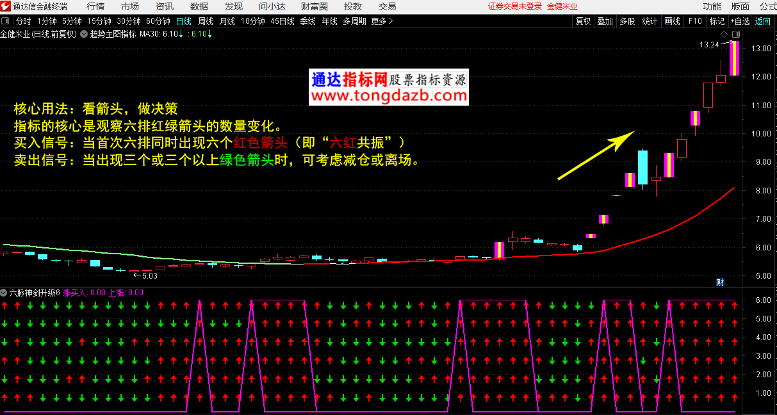Select the 月线 monthly period tab
Image resolution: width=777 pixels, height=415 pixels.
[227, 21]
